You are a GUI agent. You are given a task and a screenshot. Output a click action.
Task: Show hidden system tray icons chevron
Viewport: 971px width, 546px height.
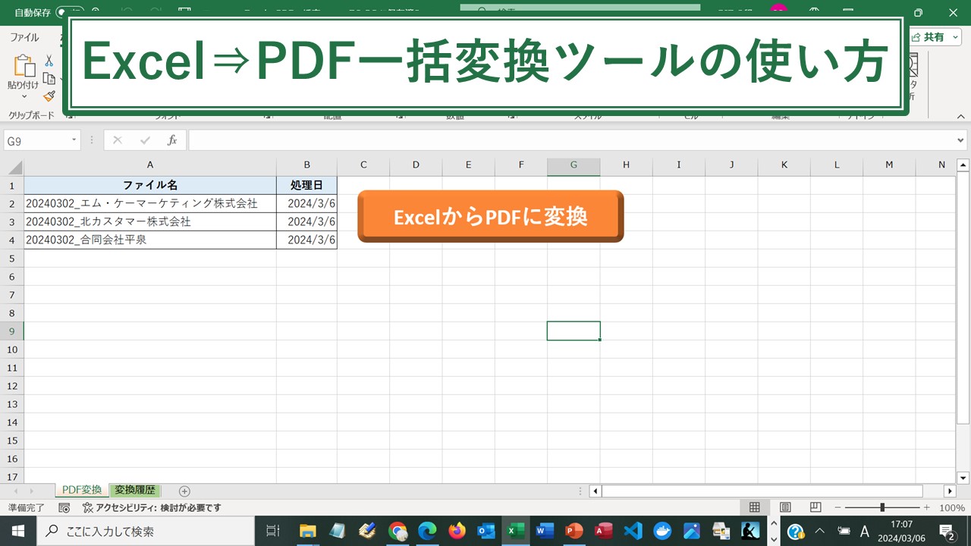tap(819, 531)
